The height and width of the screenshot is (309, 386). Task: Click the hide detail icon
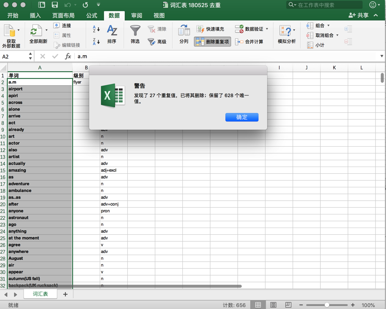point(348,42)
